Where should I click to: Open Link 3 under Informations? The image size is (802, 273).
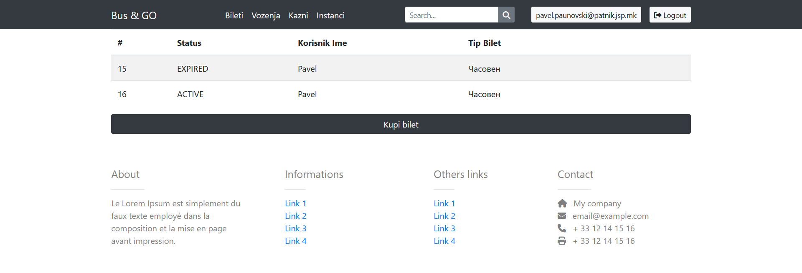tap(295, 228)
